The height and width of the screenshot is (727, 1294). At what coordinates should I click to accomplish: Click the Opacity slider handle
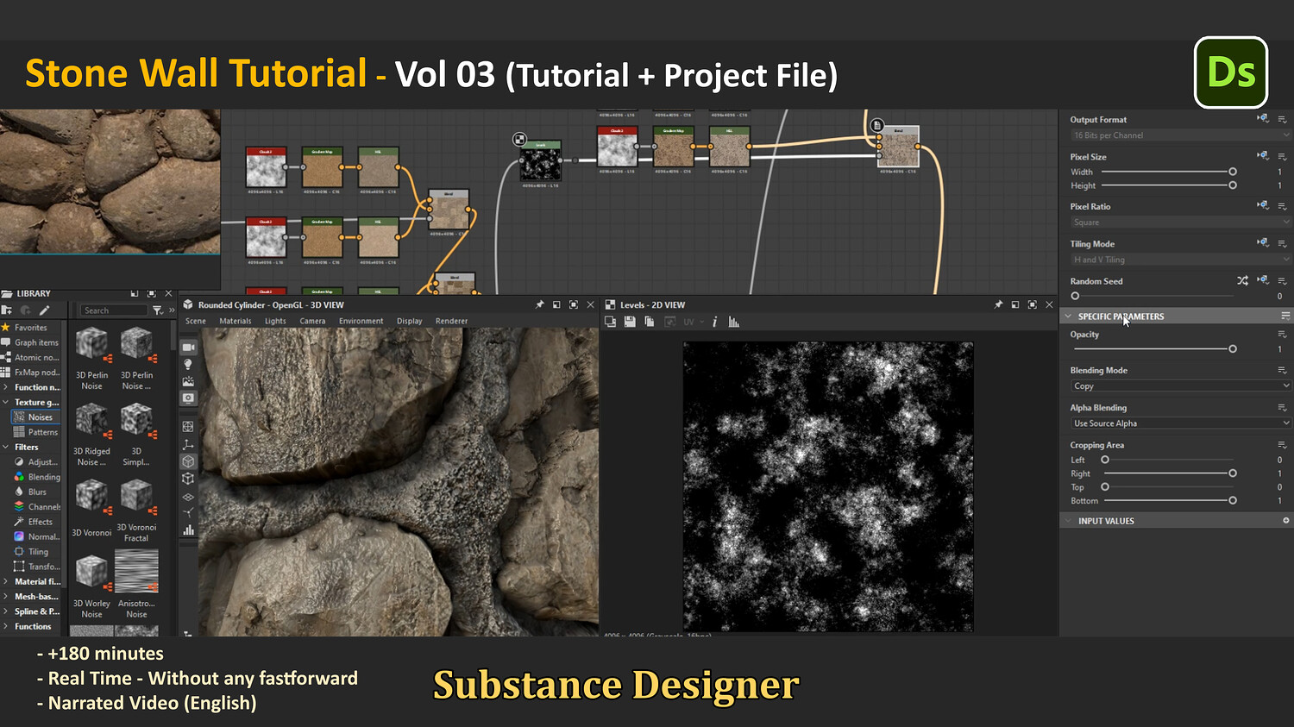[1233, 348]
